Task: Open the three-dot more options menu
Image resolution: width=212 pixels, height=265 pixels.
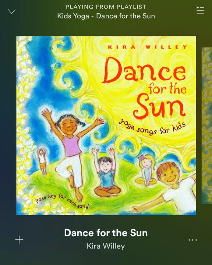Action: [193, 240]
